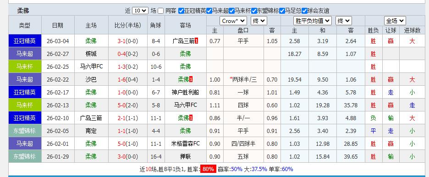Open the 终 dropdown next to Crow*

point(258,21)
